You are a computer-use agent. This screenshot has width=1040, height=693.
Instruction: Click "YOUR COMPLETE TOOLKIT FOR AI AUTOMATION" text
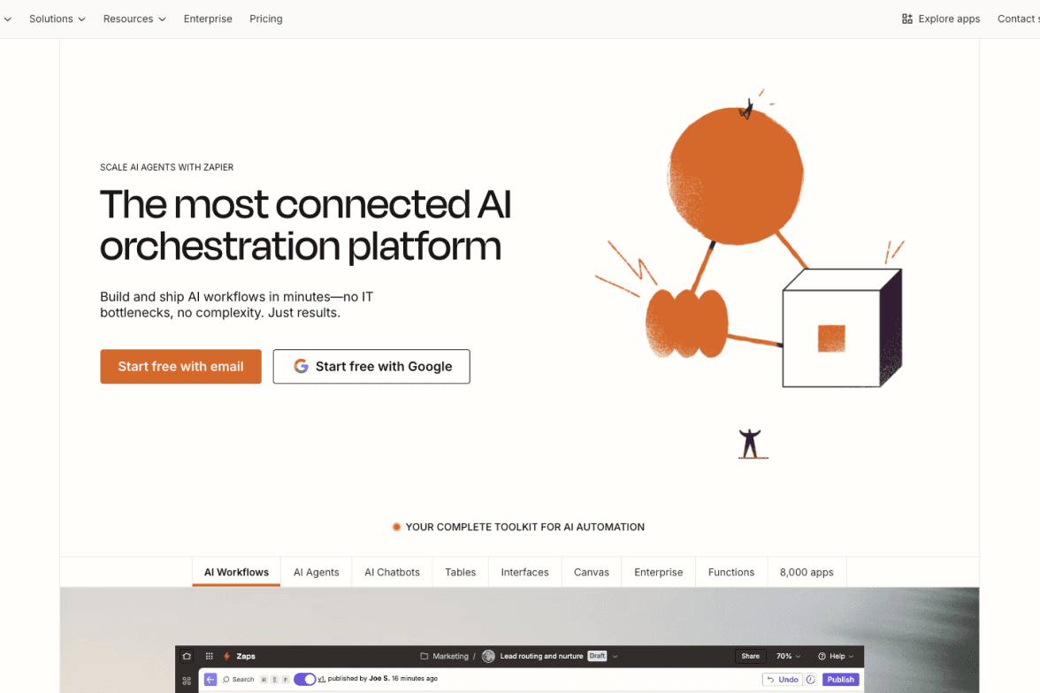524,527
